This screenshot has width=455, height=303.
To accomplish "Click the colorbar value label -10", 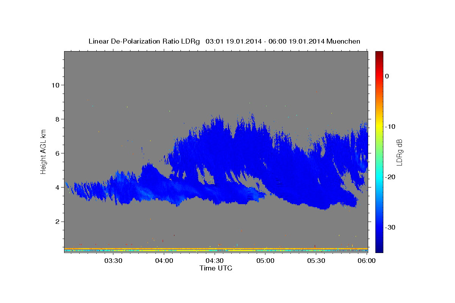I will coord(390,127).
